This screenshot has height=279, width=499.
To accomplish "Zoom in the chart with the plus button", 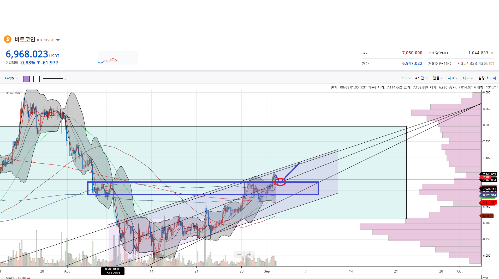I will click(249, 254).
